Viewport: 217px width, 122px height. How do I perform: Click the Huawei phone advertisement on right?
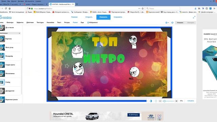coord(210,64)
